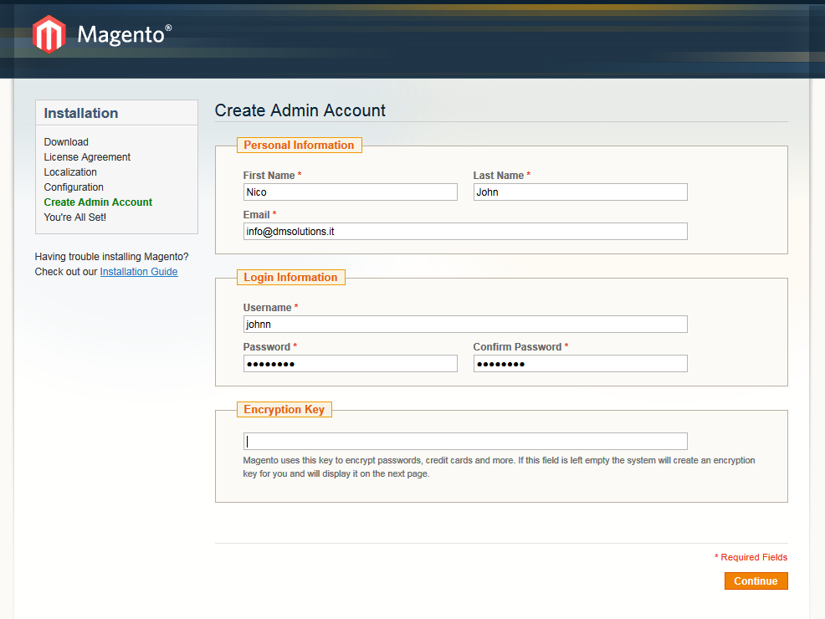Image resolution: width=825 pixels, height=619 pixels.
Task: Click the Login Information legend
Action: pos(291,277)
